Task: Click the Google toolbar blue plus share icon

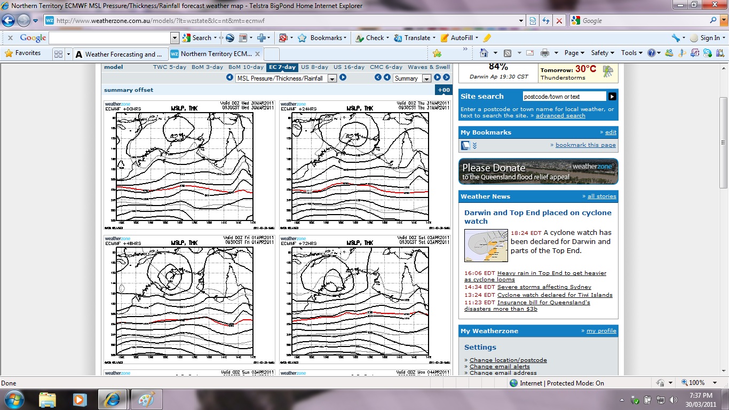Action: (x=262, y=38)
